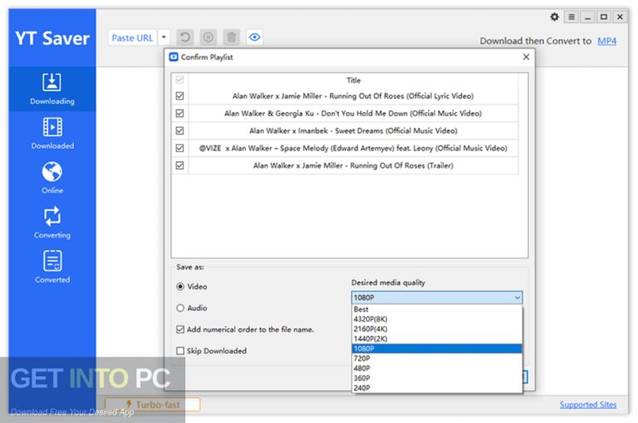Click the Don't You Hold Me Down title

[353, 113]
